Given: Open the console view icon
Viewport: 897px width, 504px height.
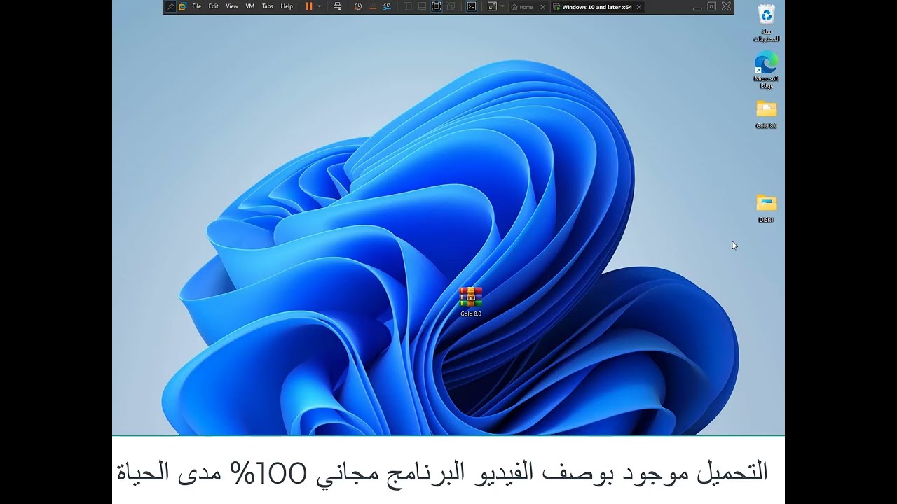Looking at the screenshot, I should (472, 6).
